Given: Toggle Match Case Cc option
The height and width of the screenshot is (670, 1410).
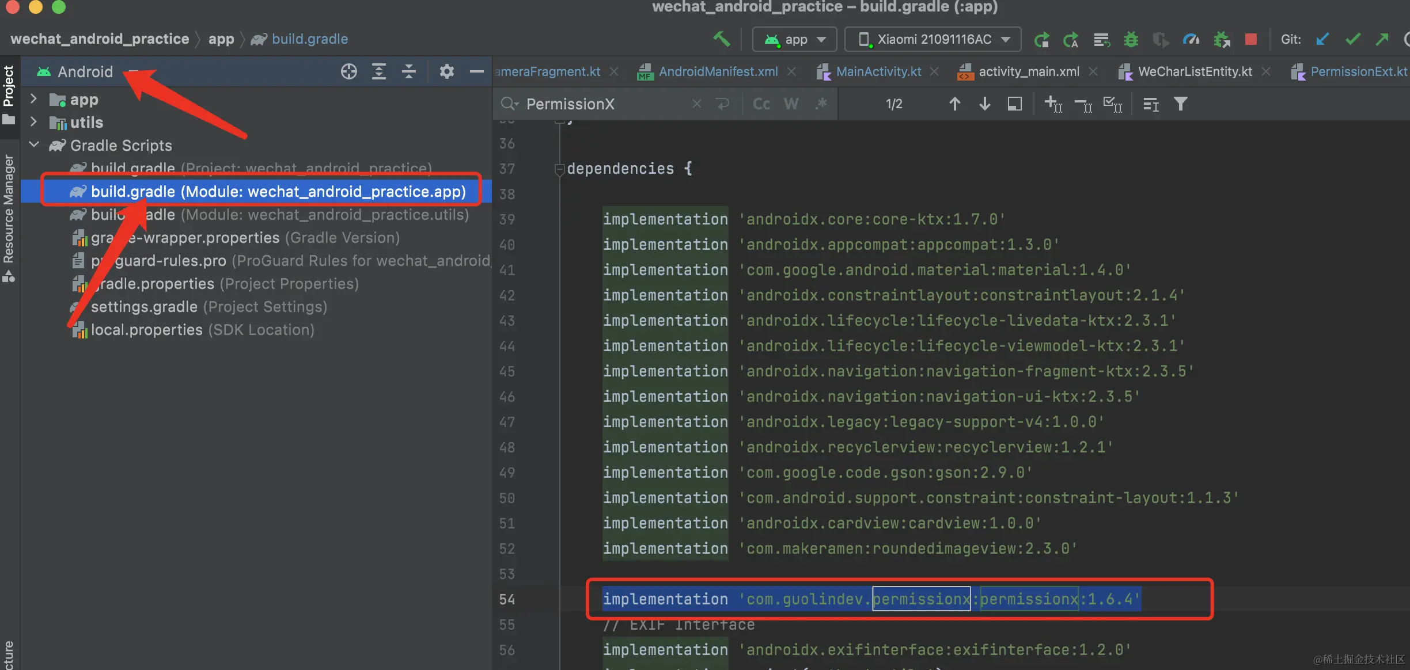Looking at the screenshot, I should 761,104.
